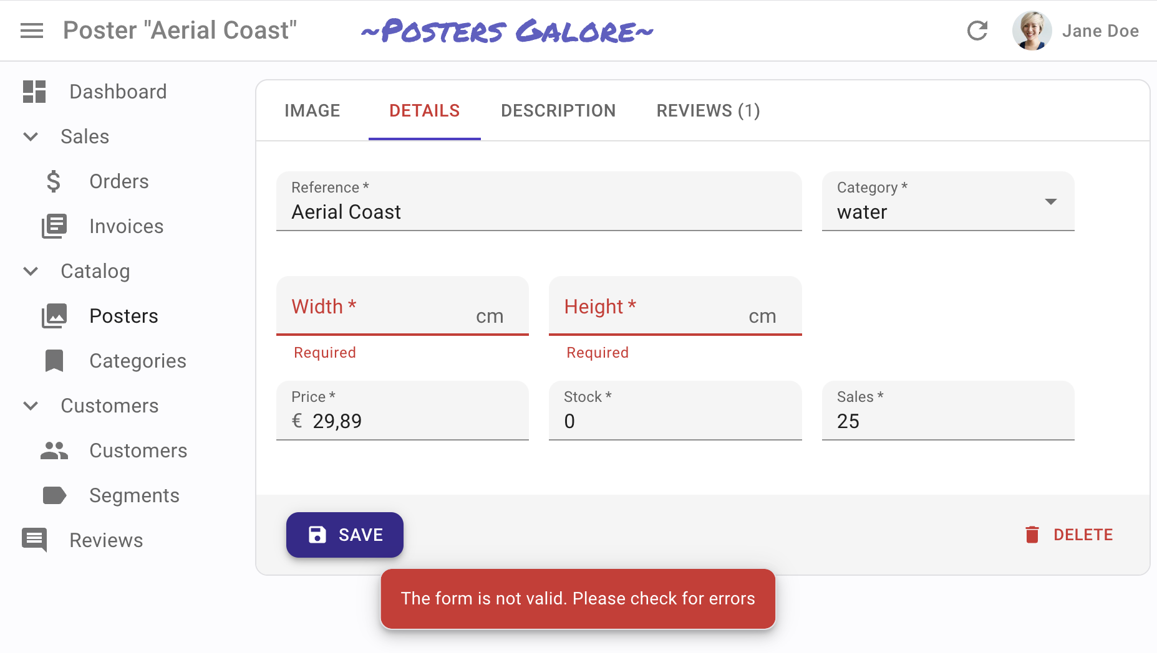
Task: Delete the poster with the trash icon
Action: click(x=1033, y=535)
